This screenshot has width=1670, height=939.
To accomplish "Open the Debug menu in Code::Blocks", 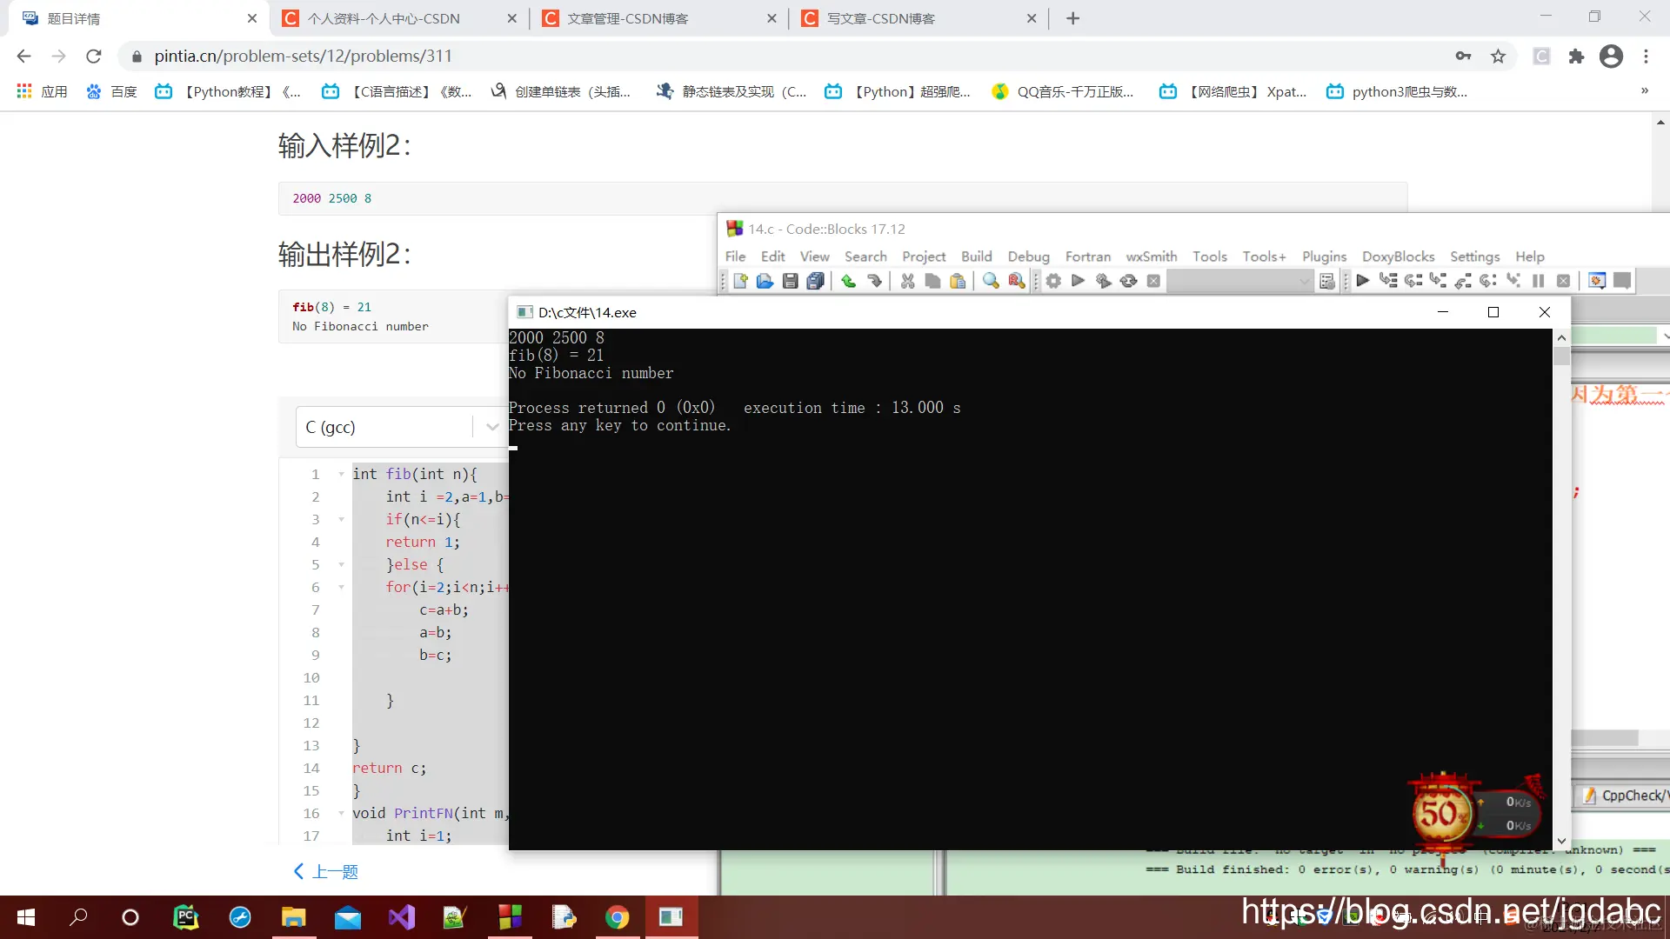I will [1028, 256].
